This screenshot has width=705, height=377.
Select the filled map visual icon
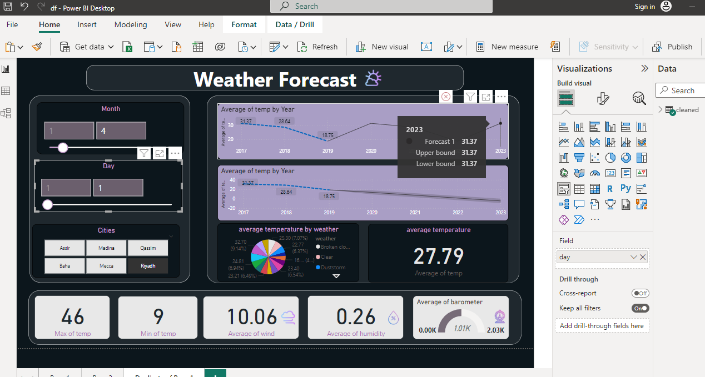[579, 173]
